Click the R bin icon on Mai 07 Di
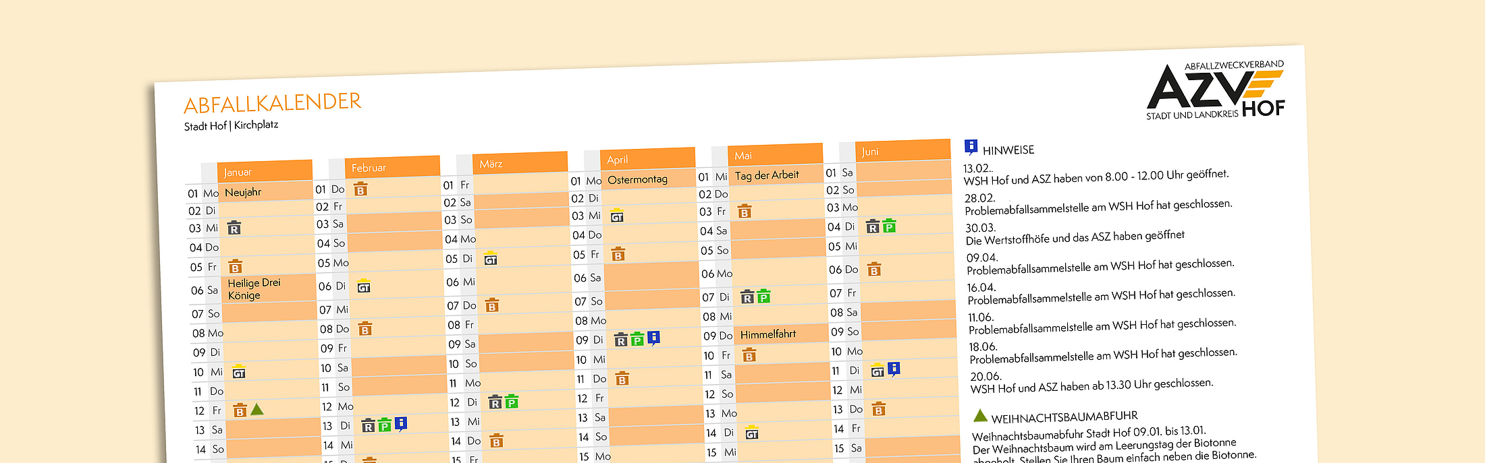 pyautogui.click(x=747, y=297)
